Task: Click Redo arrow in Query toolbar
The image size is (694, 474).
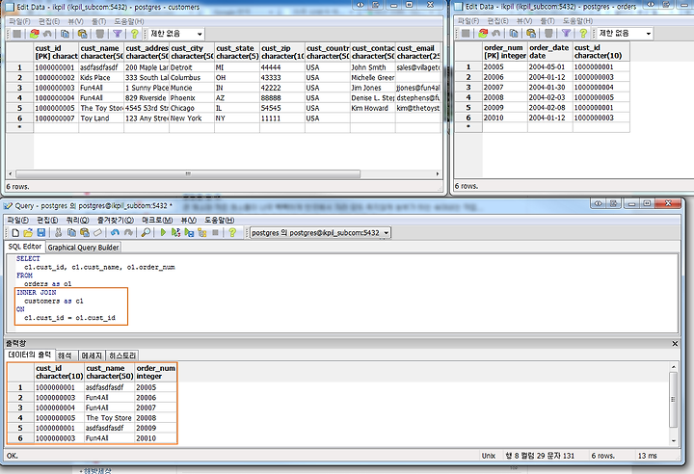Action: (x=128, y=233)
